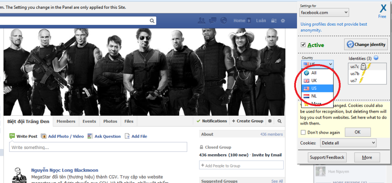Tick the Don't show again checkbox
Image resolution: width=392 pixels, height=183 pixels.
pyautogui.click(x=303, y=132)
